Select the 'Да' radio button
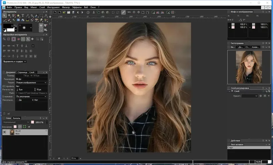 click(x=17, y=100)
